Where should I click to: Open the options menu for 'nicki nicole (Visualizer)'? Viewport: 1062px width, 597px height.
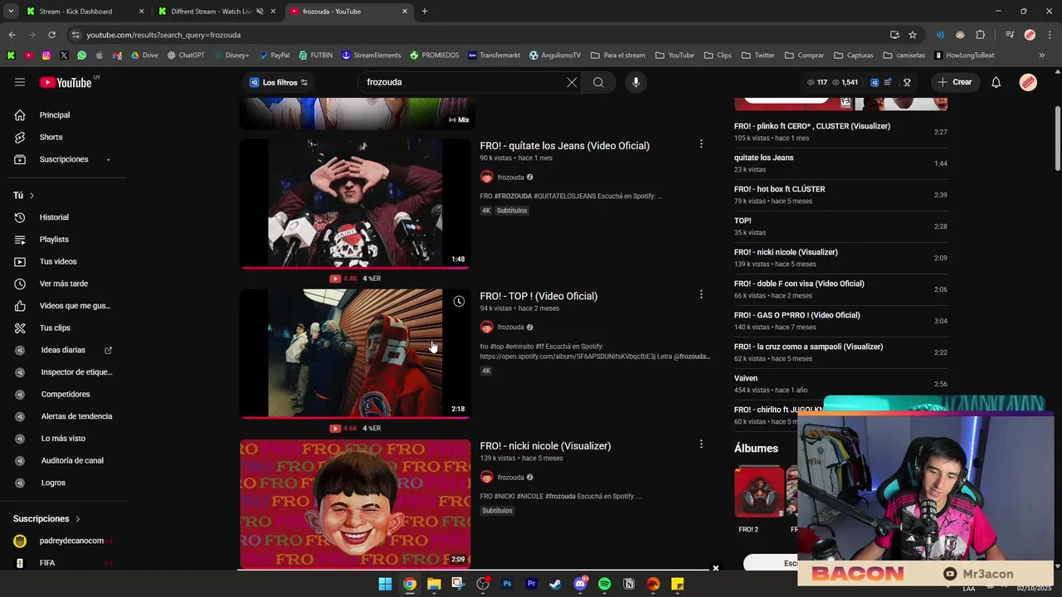point(701,444)
